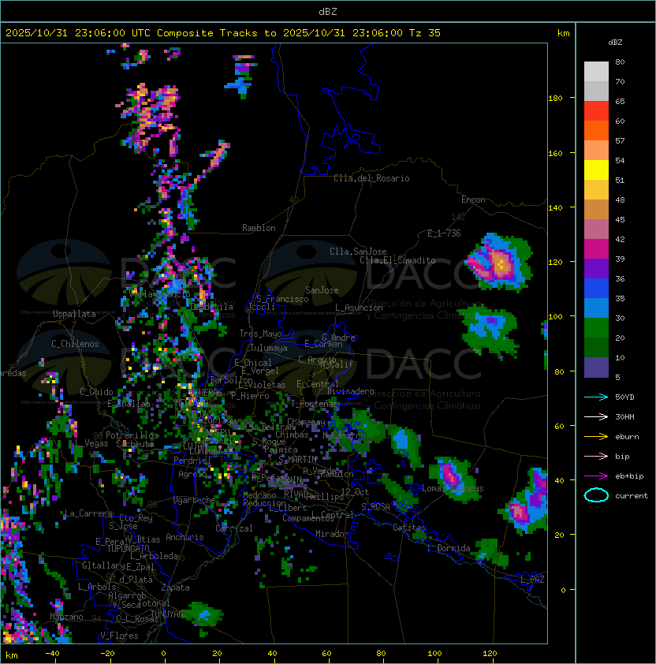Click the Manzano map label
The width and height of the screenshot is (656, 664).
(x=66, y=617)
